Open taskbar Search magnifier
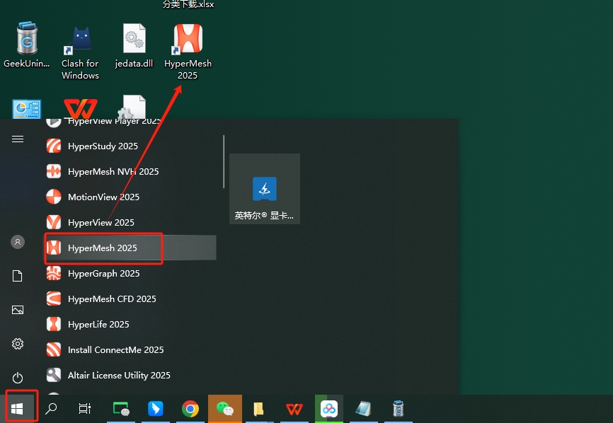The width and height of the screenshot is (613, 423). [x=51, y=409]
